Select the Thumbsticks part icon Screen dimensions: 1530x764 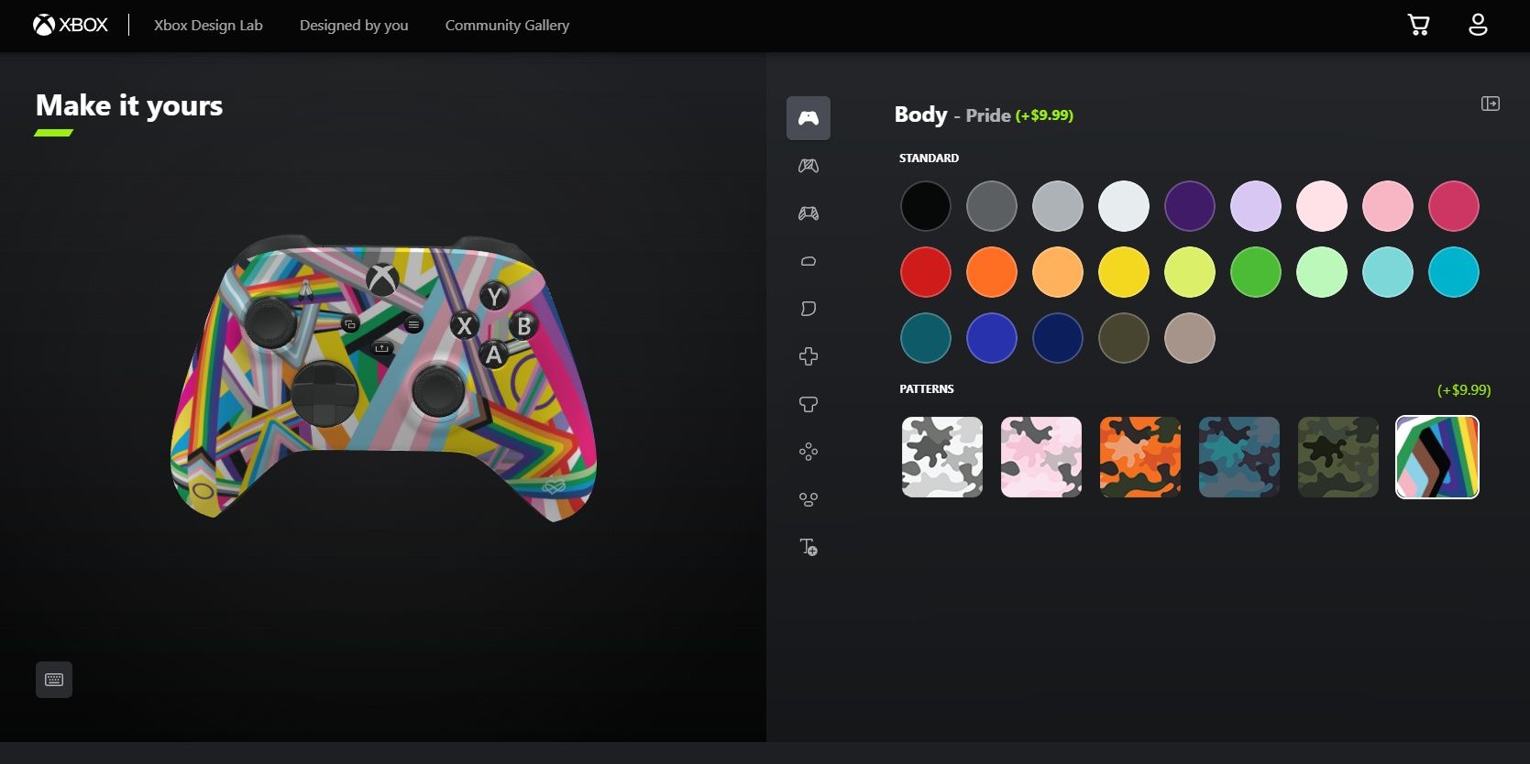tap(808, 404)
